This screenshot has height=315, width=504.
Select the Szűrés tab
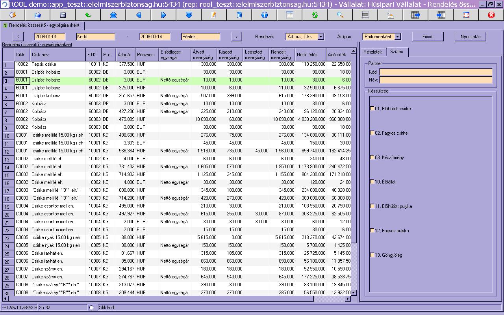click(396, 52)
